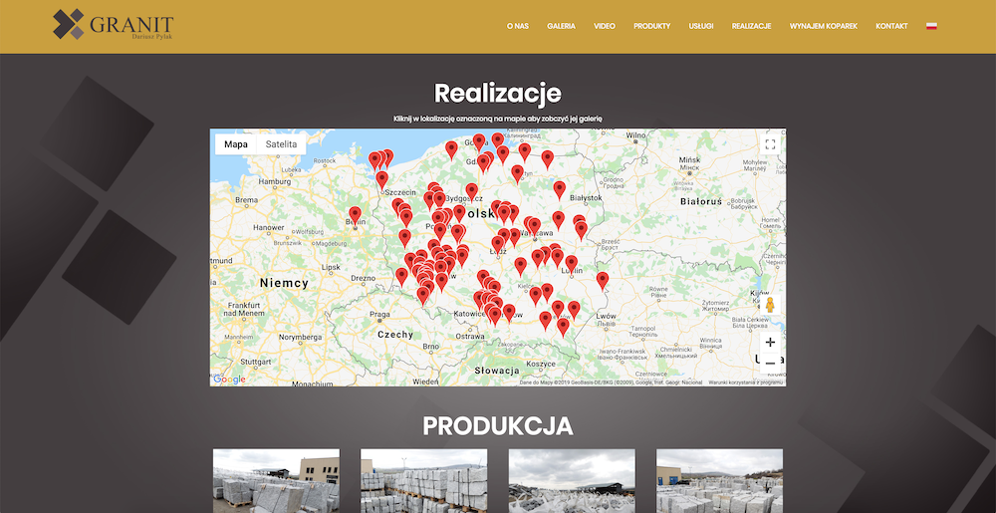Switch language using the Polish flag icon

pos(931,26)
